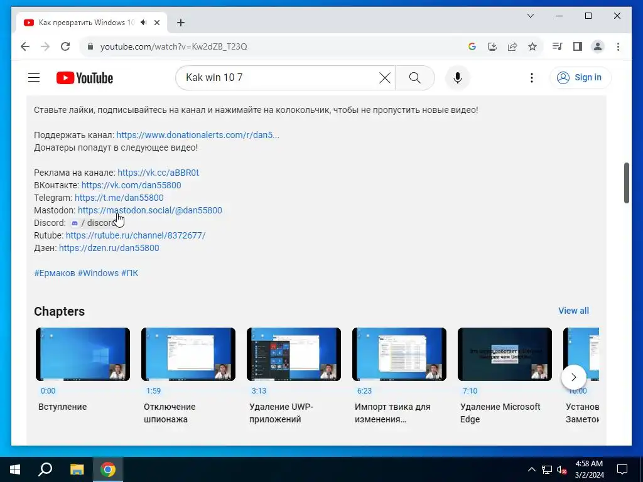Click the #Ермаков hashtag
This screenshot has height=482, width=643.
coord(55,273)
